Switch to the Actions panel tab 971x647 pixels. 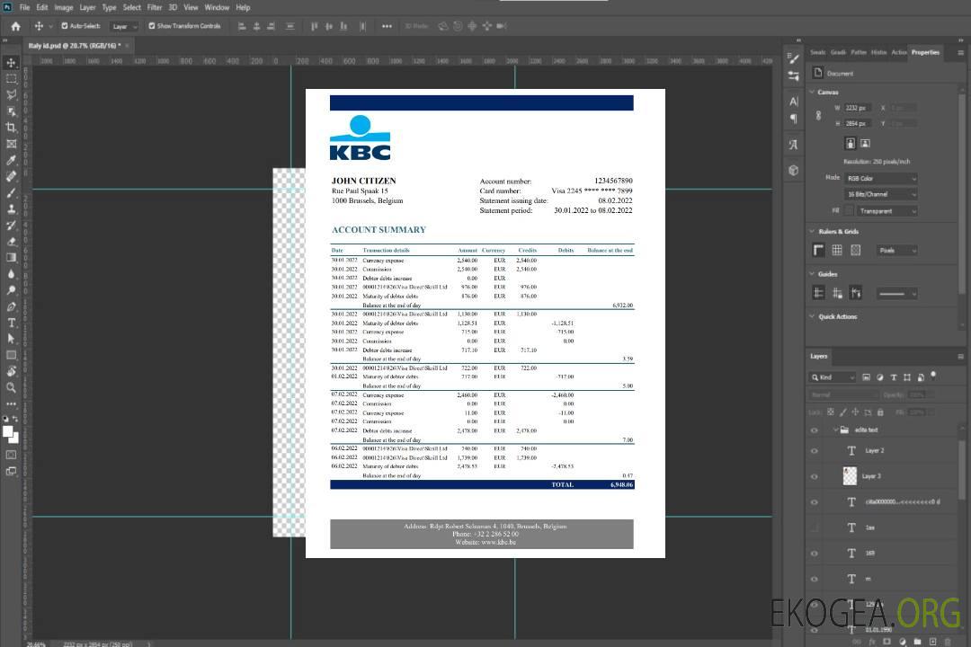pos(898,52)
